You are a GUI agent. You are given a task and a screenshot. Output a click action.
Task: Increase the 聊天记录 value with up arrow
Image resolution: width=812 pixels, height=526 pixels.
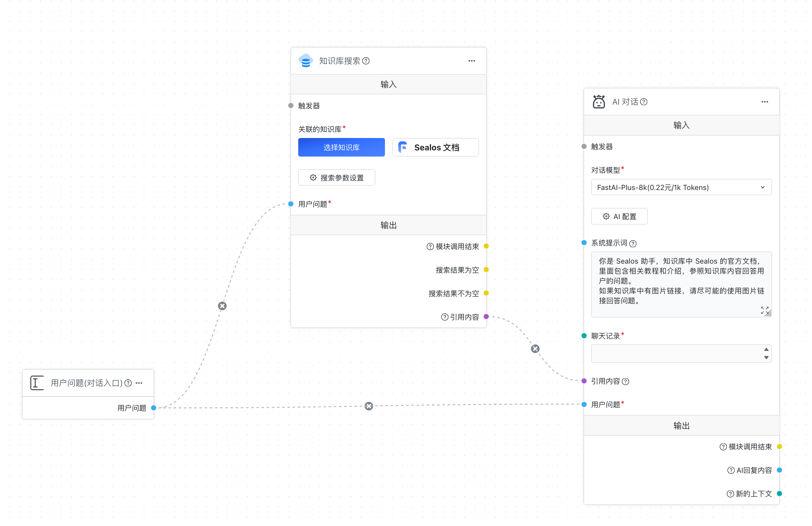coord(766,349)
